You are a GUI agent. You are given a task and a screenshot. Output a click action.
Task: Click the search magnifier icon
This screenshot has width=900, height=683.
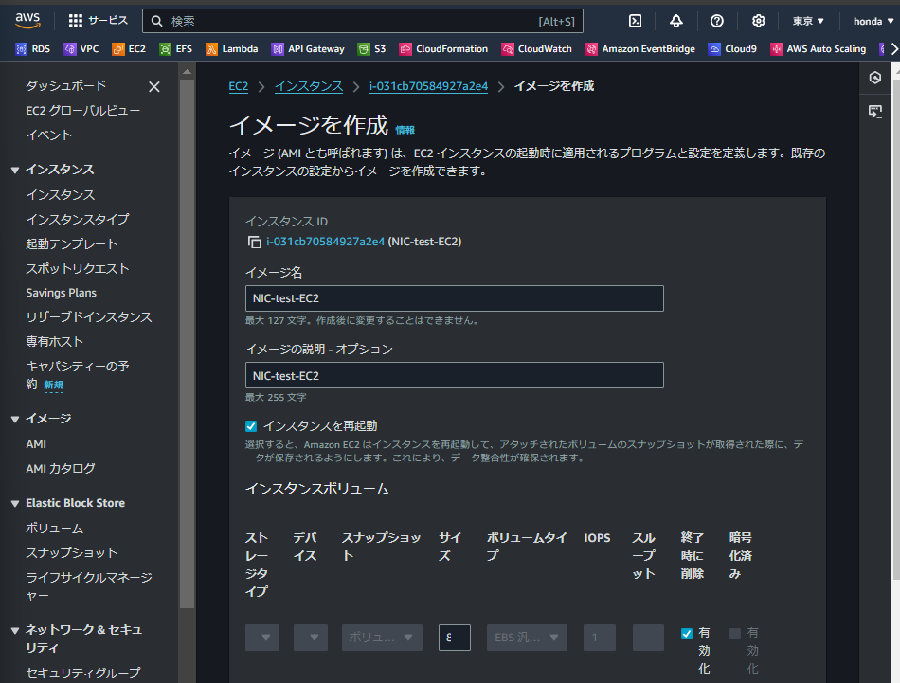point(156,21)
